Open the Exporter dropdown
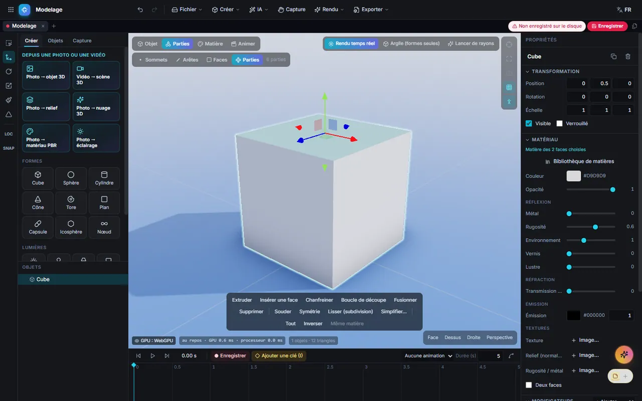The width and height of the screenshot is (642, 401). coord(371,10)
